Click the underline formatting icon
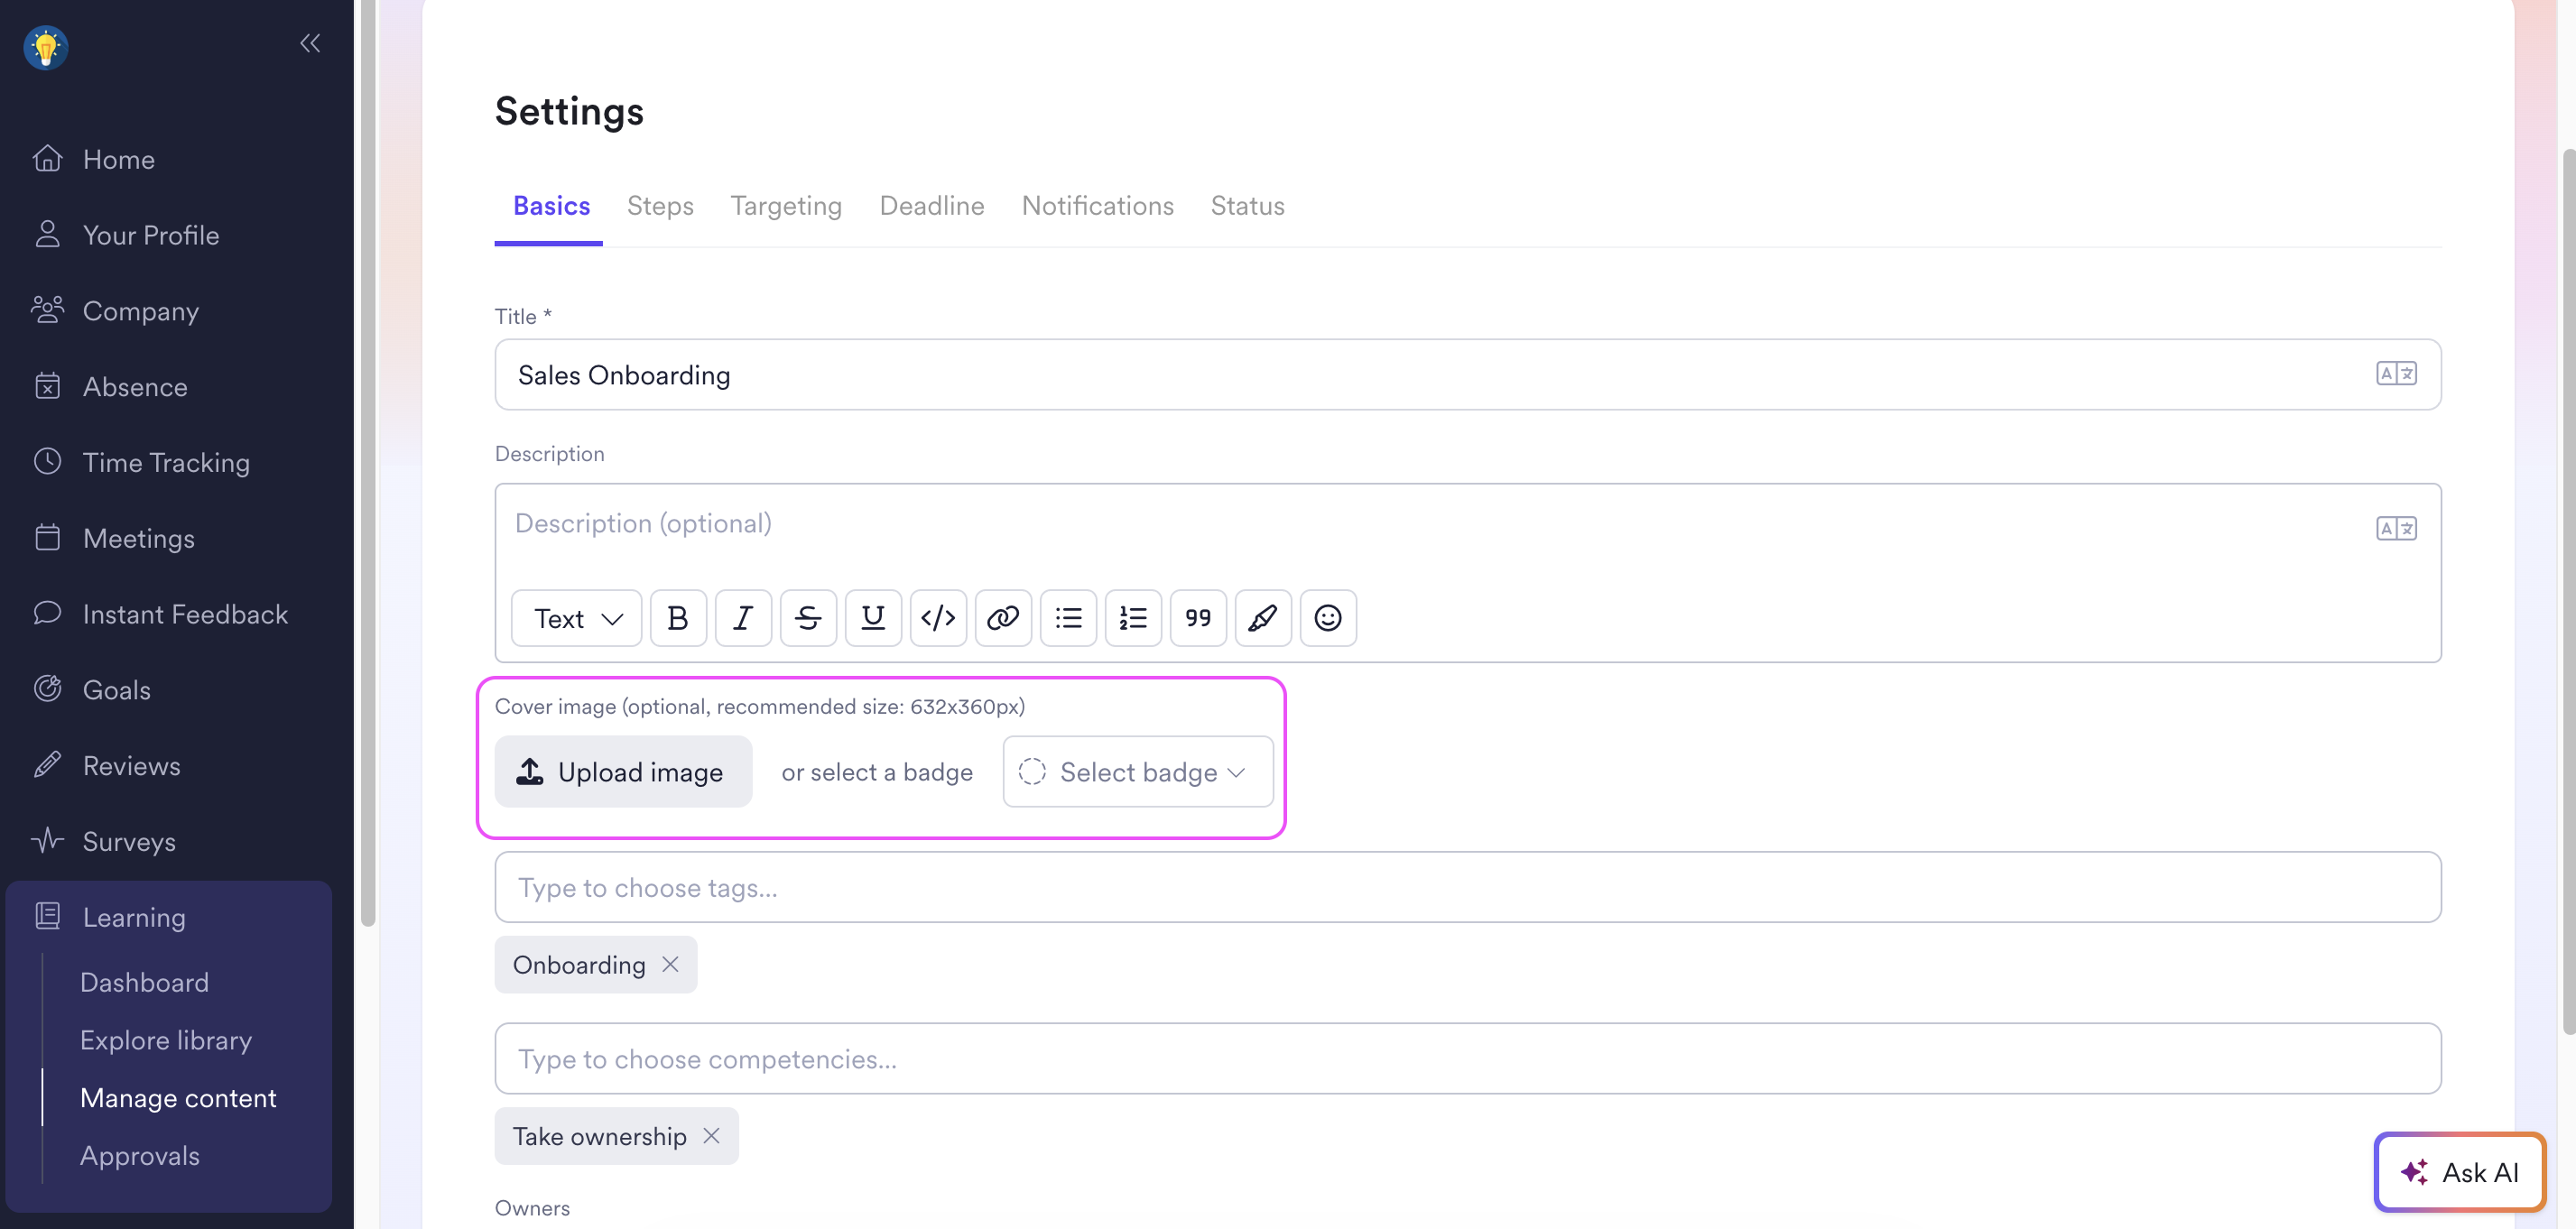 click(x=872, y=618)
